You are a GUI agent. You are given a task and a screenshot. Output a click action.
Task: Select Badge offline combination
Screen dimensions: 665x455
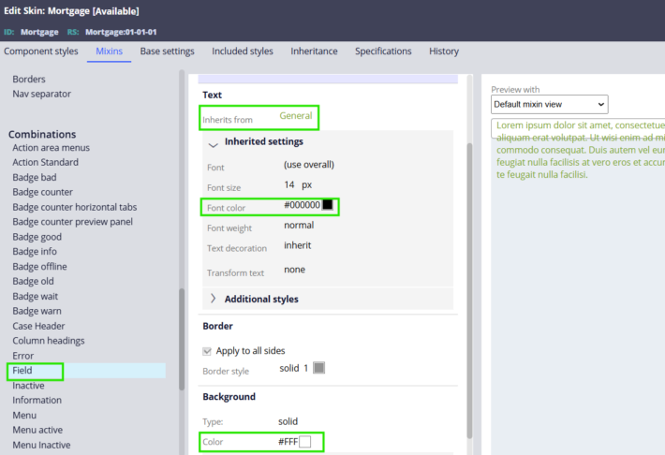coord(39,266)
